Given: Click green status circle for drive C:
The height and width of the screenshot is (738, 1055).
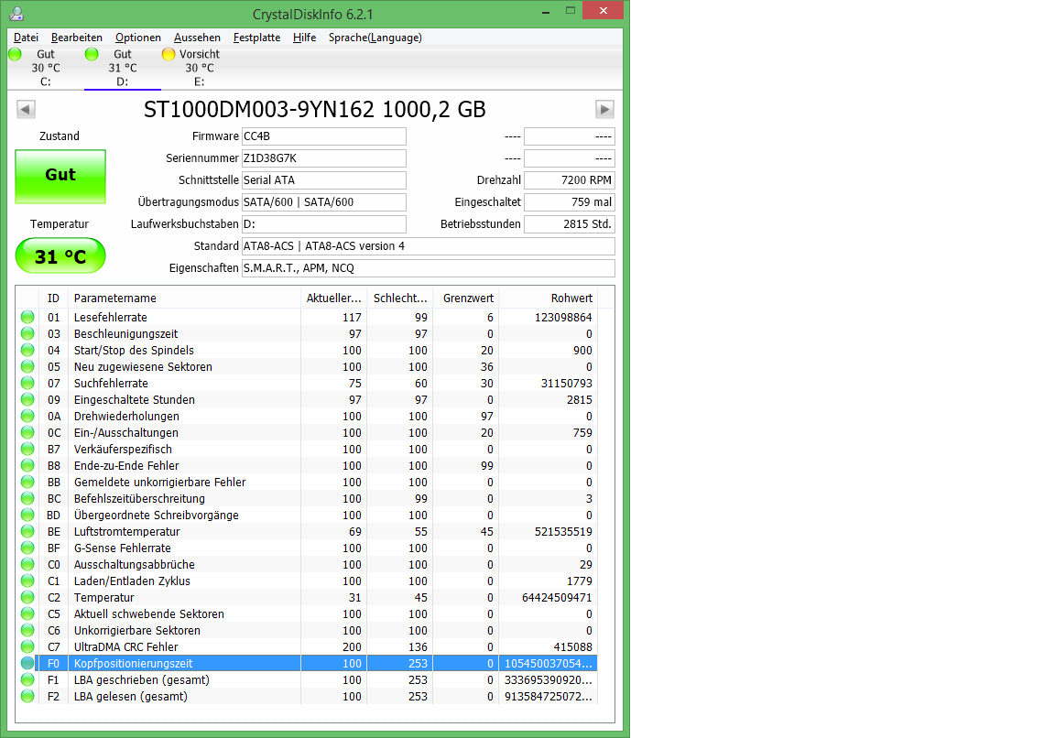Looking at the screenshot, I should tap(15, 54).
